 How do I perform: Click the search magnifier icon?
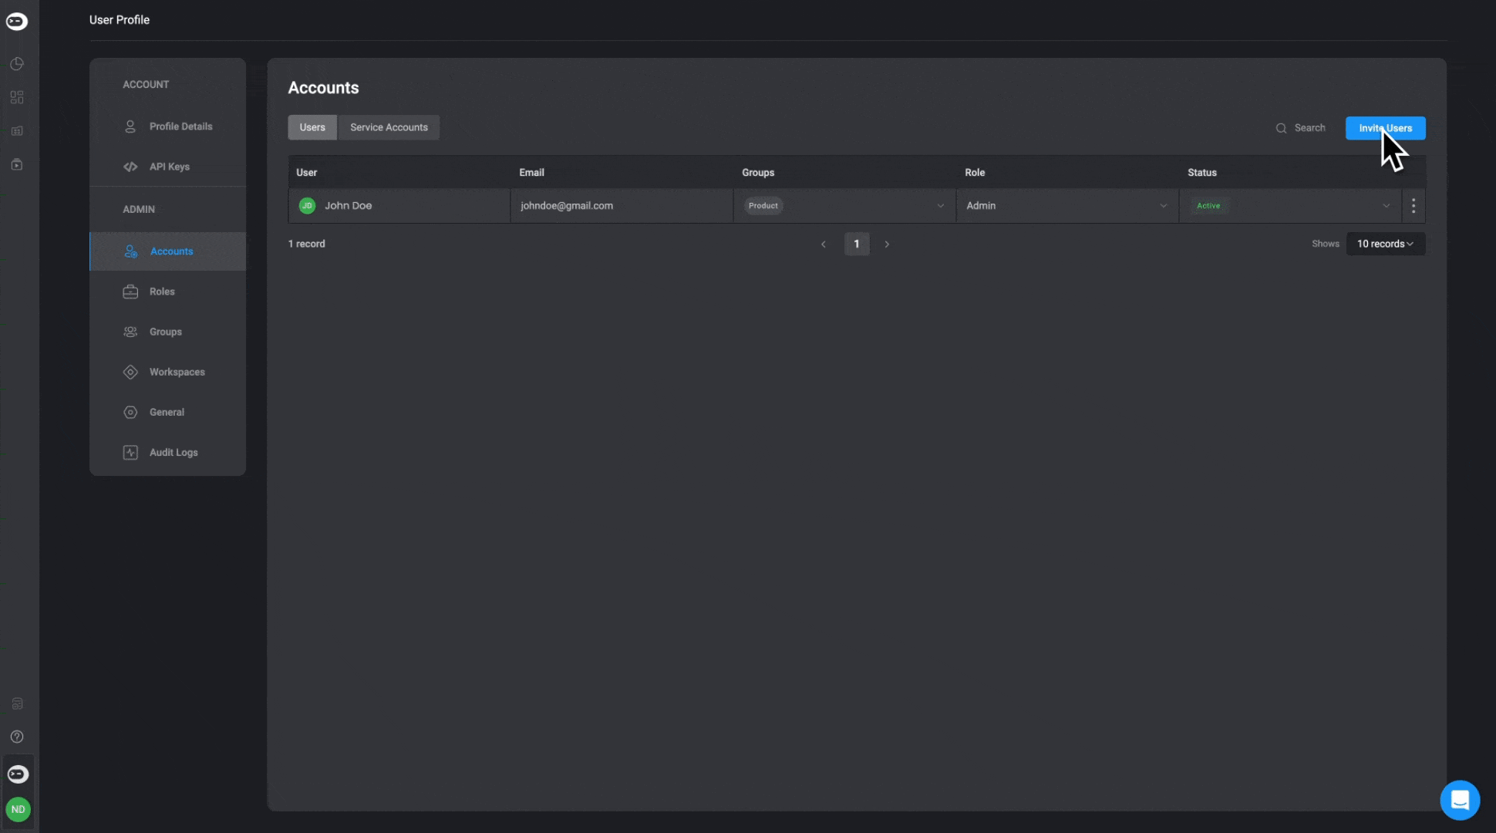coord(1281,128)
